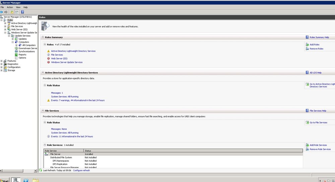Open the View menu
Viewport: 335px width, 182px height.
pyautogui.click(x=18, y=7)
